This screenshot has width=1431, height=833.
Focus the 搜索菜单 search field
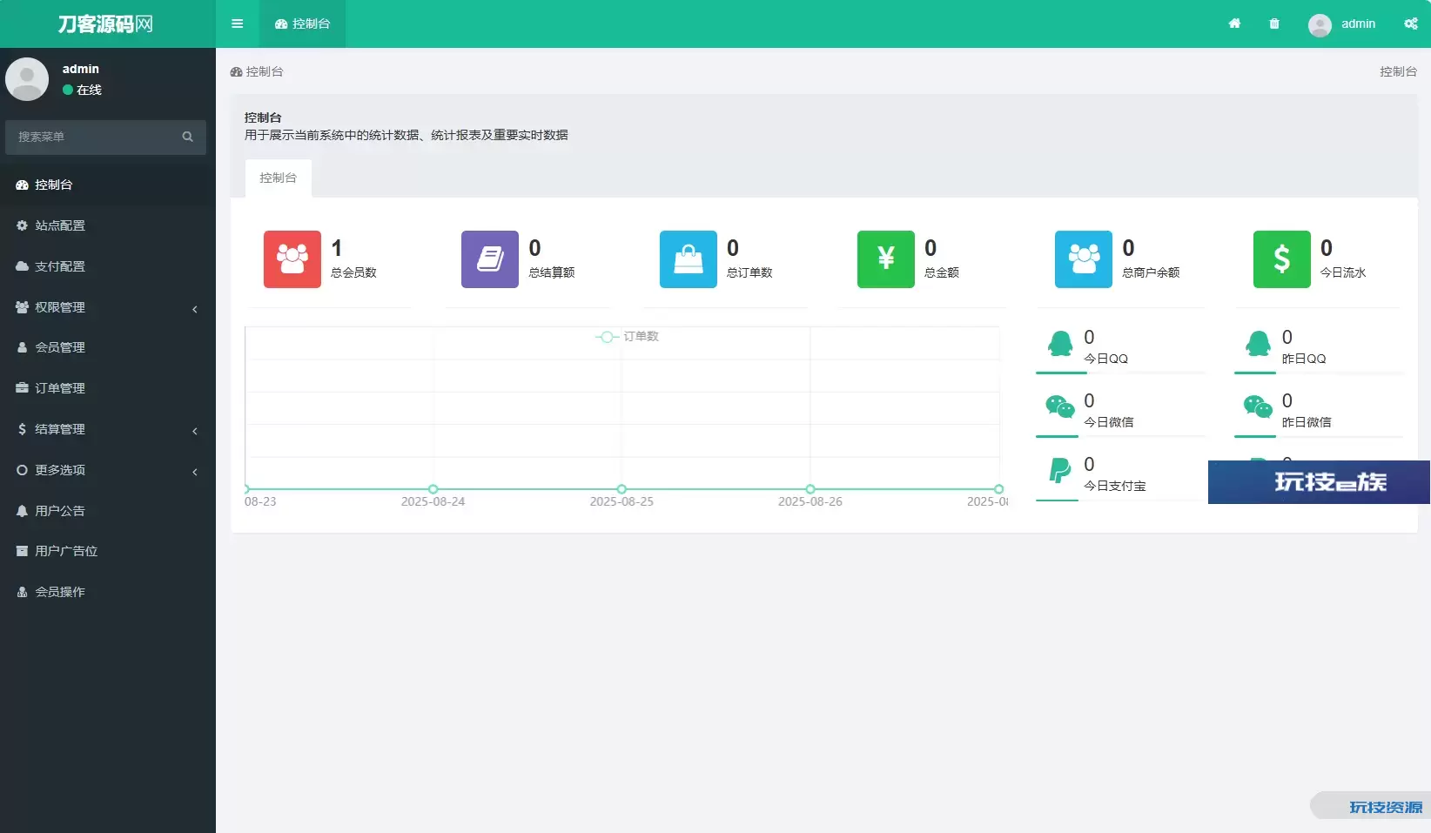(91, 137)
